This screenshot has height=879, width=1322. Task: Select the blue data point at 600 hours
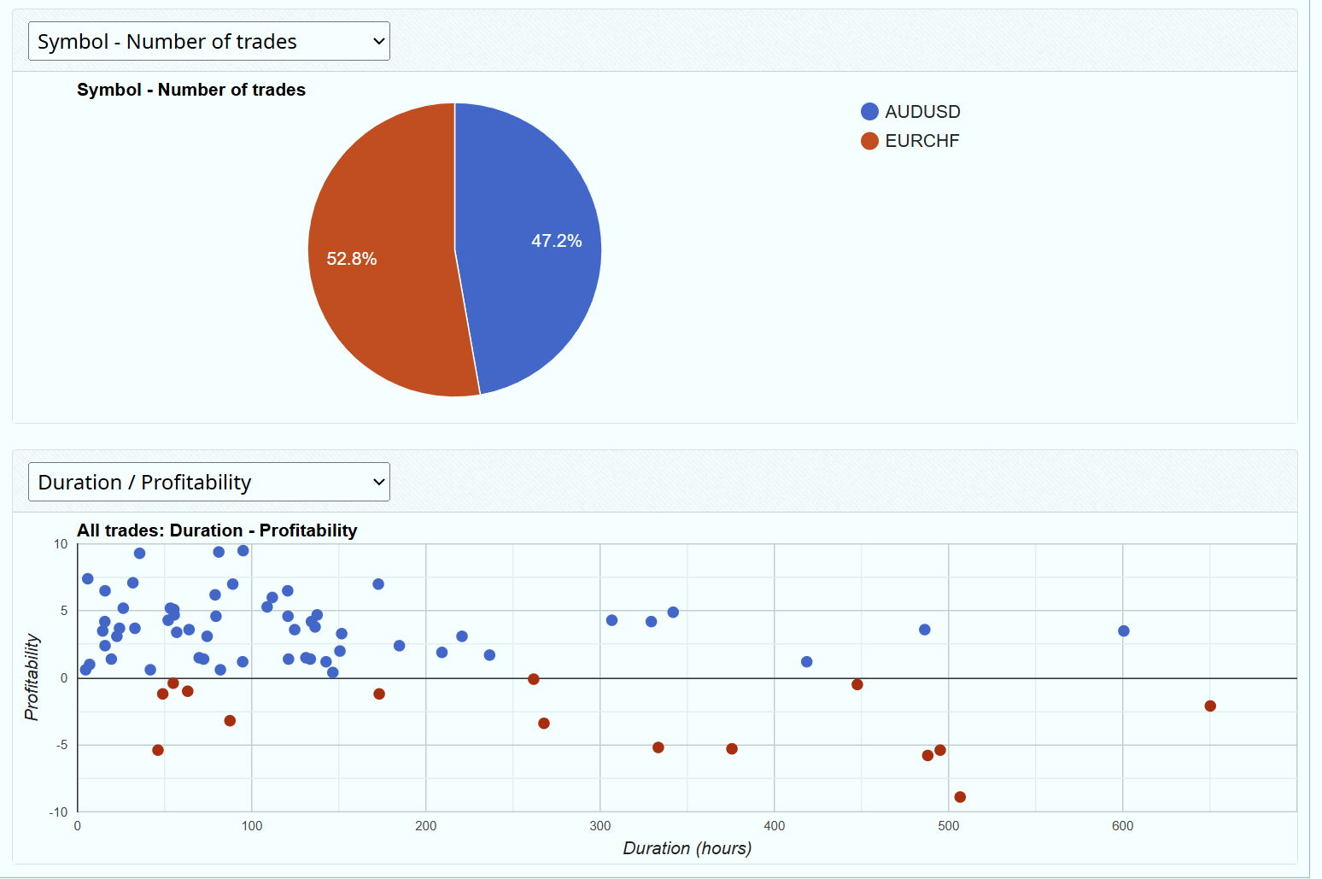pos(1123,631)
